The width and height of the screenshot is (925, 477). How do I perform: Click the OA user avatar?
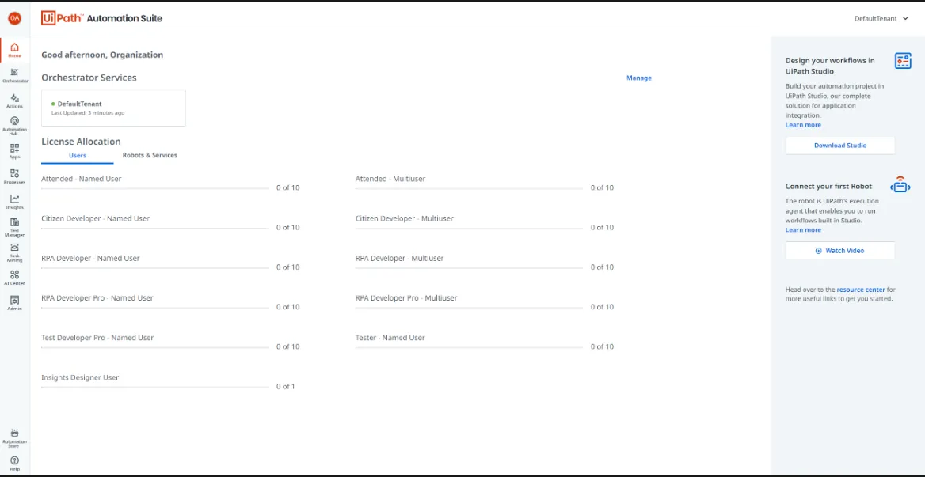coord(15,18)
